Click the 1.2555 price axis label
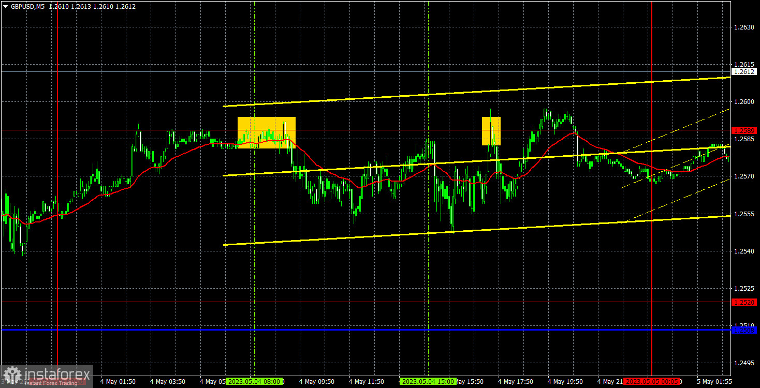 pyautogui.click(x=744, y=214)
